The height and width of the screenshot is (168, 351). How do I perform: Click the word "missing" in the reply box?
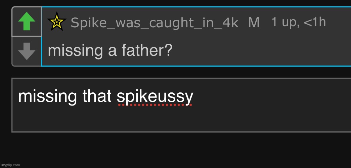tap(47, 97)
